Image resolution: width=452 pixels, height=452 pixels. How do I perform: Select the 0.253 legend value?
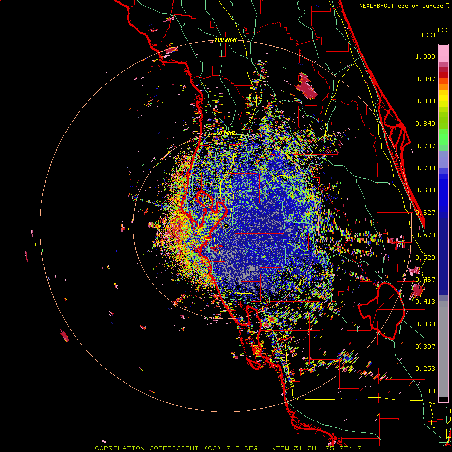425,369
